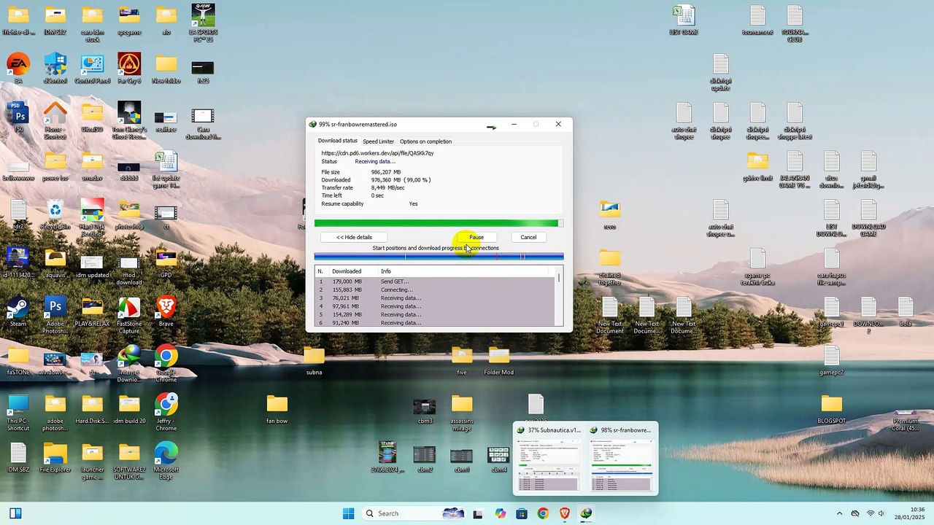
Task: Select the Recycle Bin icon
Action: pos(55,214)
